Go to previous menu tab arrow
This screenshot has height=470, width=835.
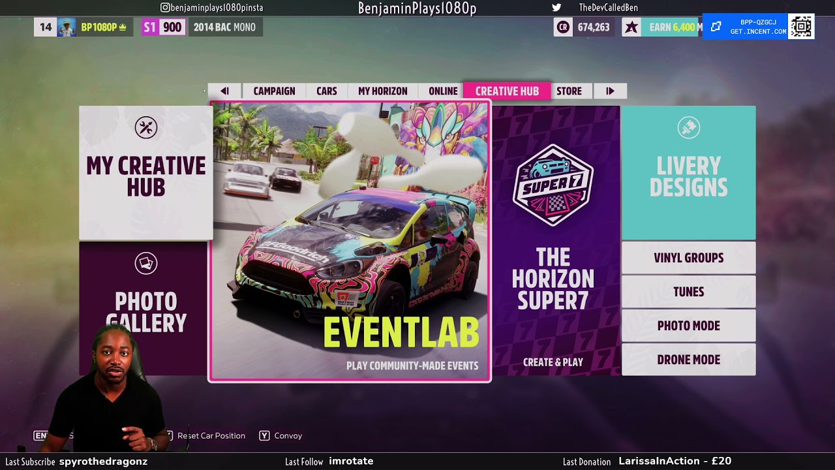pos(224,91)
